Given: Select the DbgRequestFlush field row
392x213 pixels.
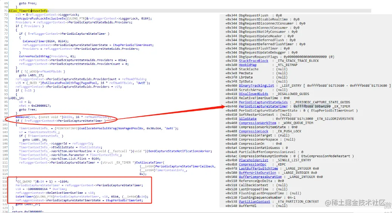Looking at the screenshot, I should tap(253, 15).
